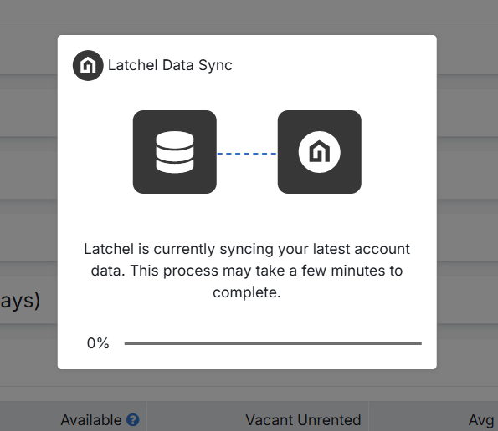Click the Latchel logo in dialog header
This screenshot has height=431, width=498.
88,66
